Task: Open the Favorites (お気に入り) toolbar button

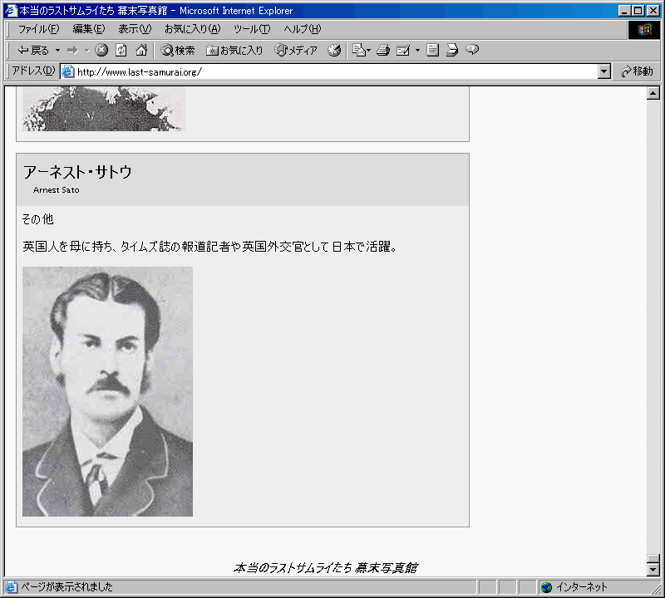Action: [234, 51]
